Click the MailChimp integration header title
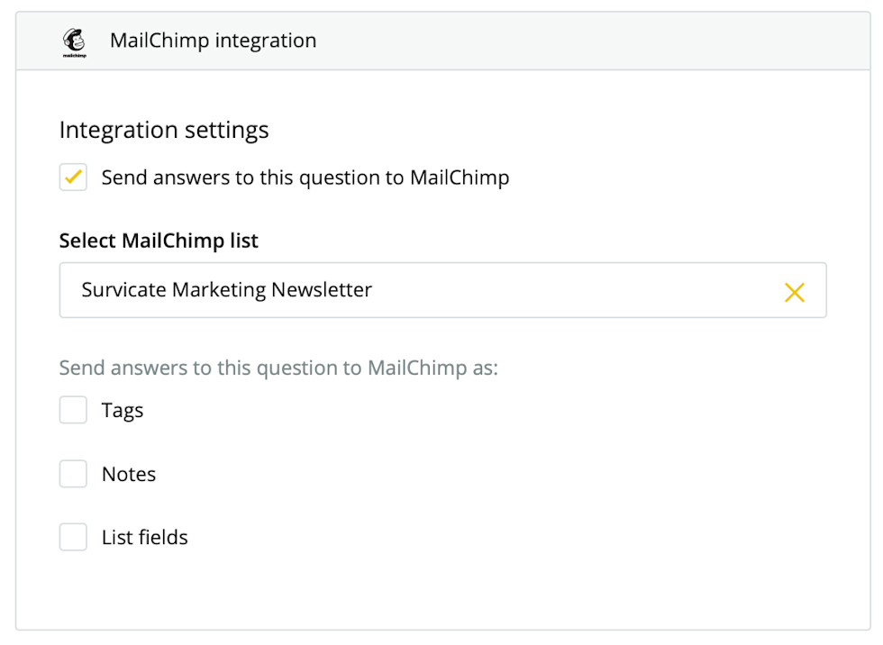 pyautogui.click(x=213, y=41)
